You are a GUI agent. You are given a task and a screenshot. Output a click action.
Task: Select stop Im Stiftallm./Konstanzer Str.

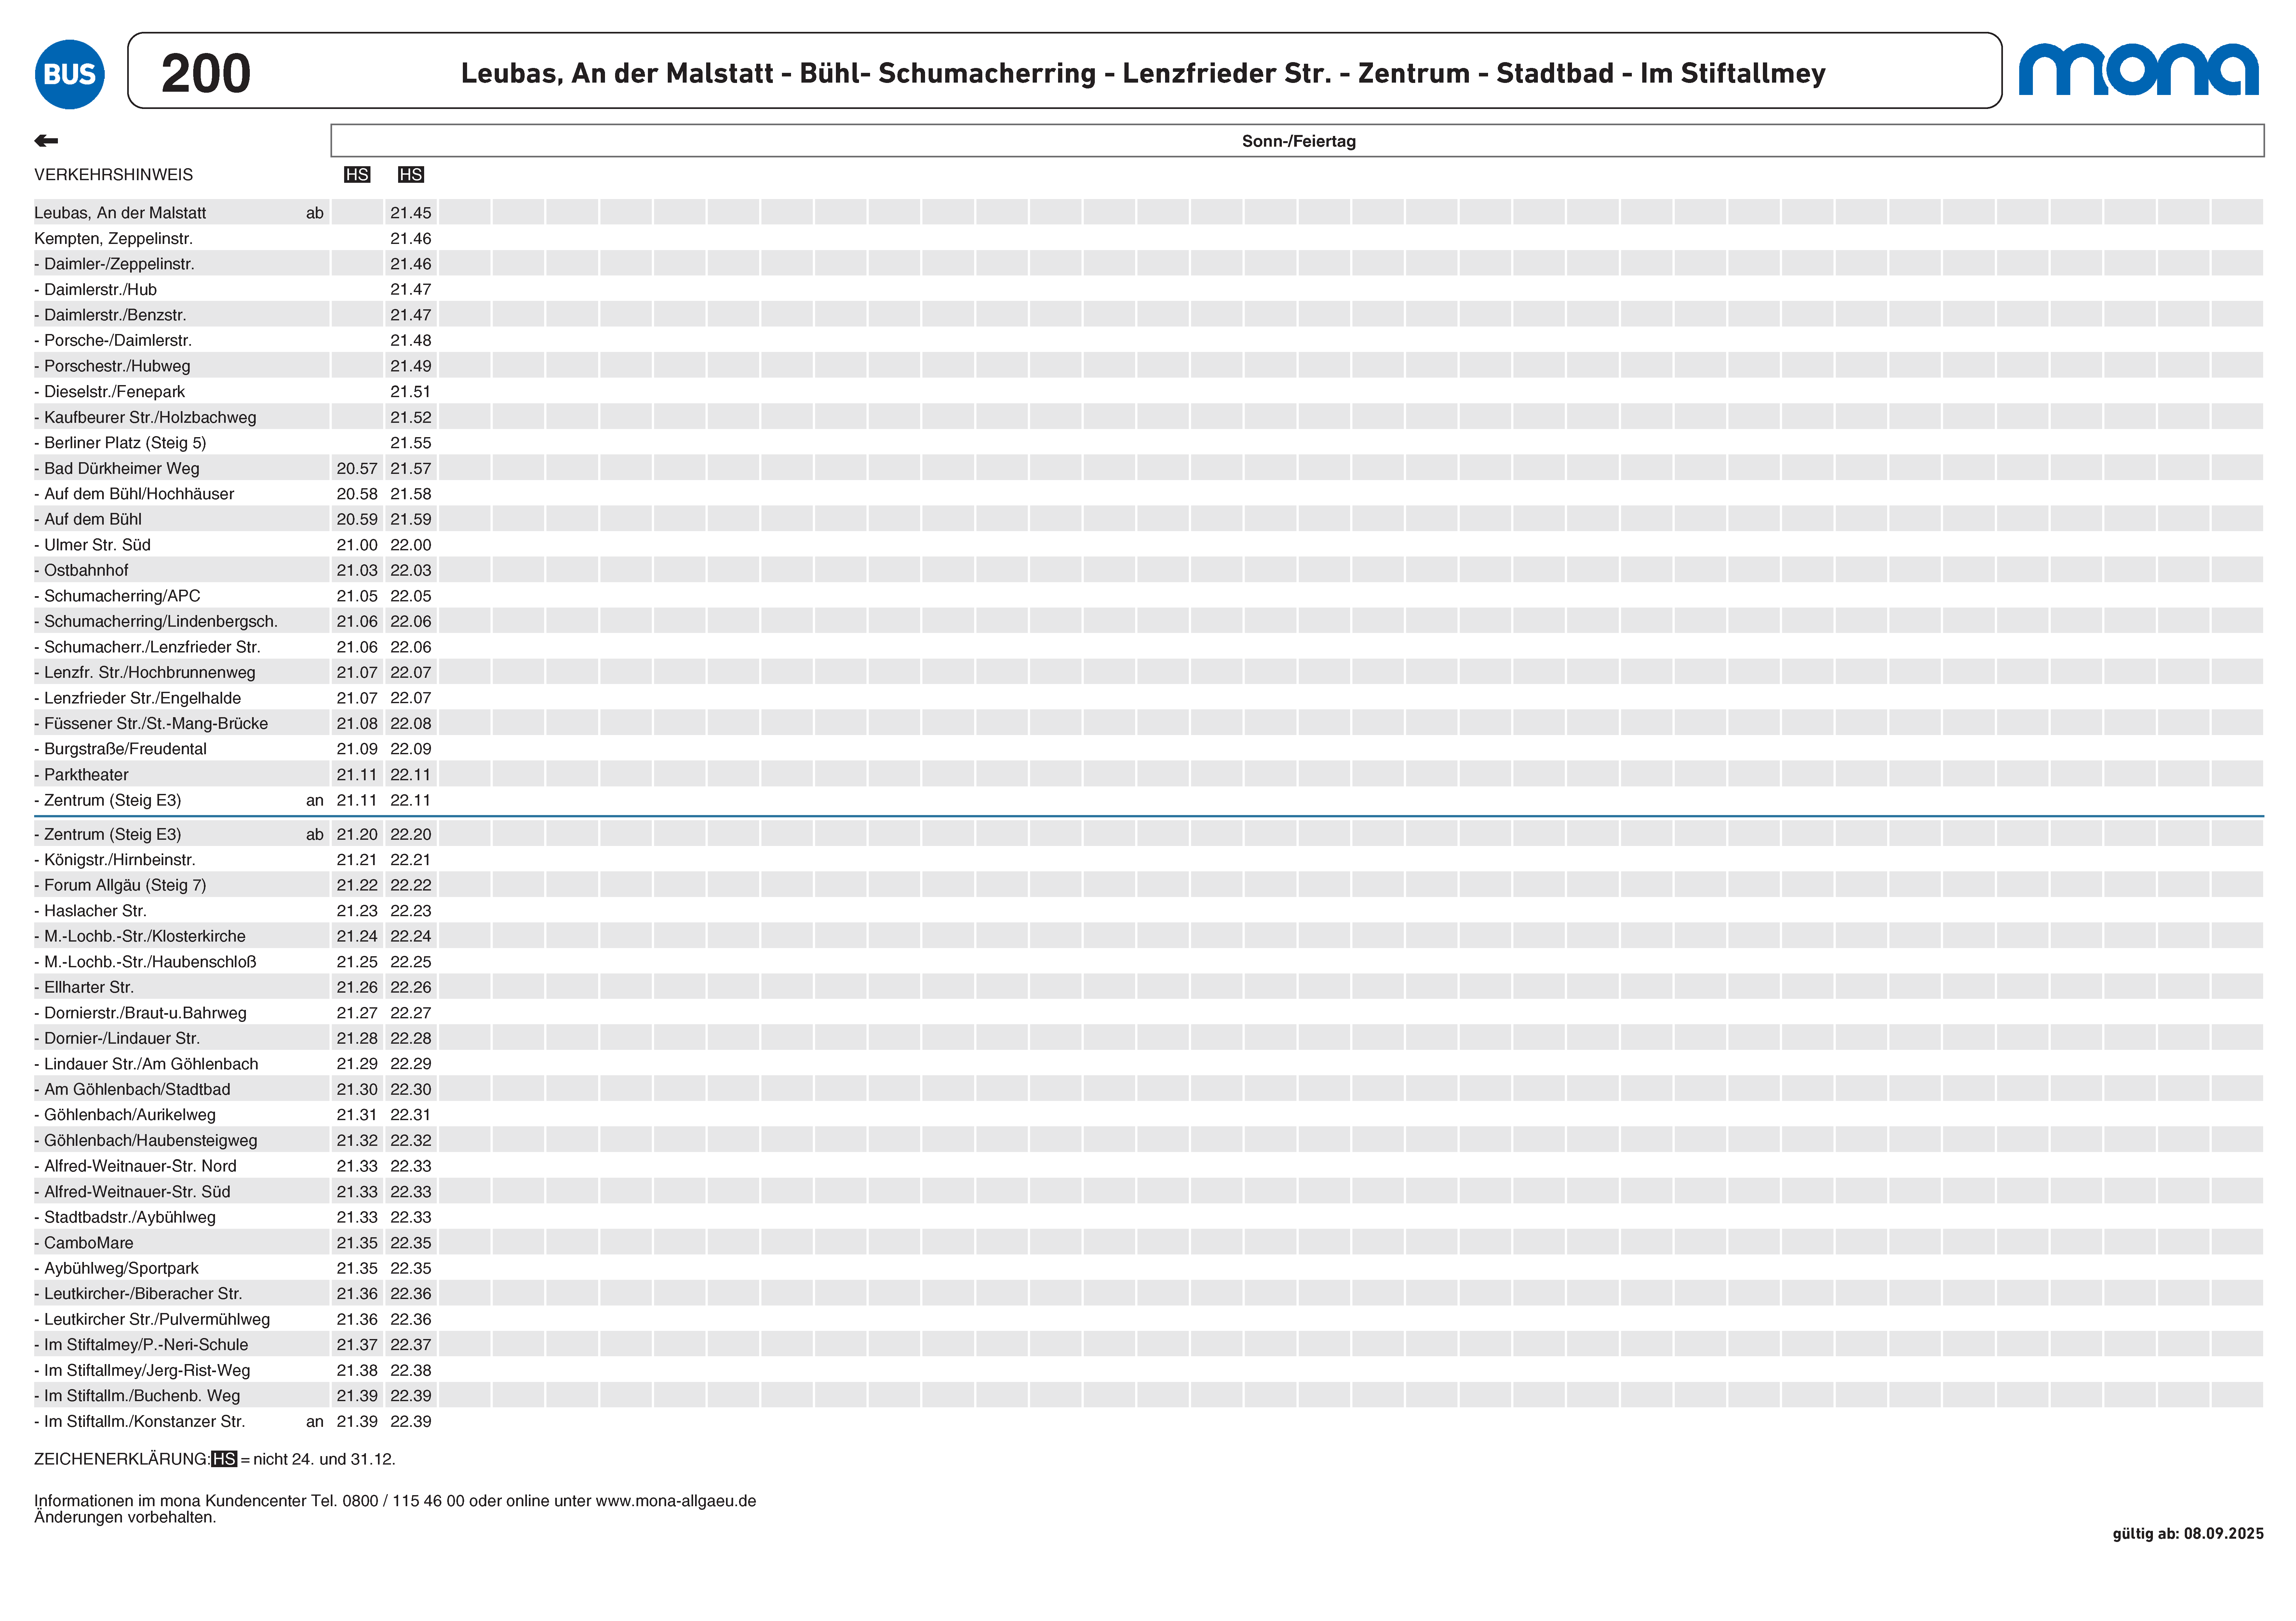pos(139,1421)
